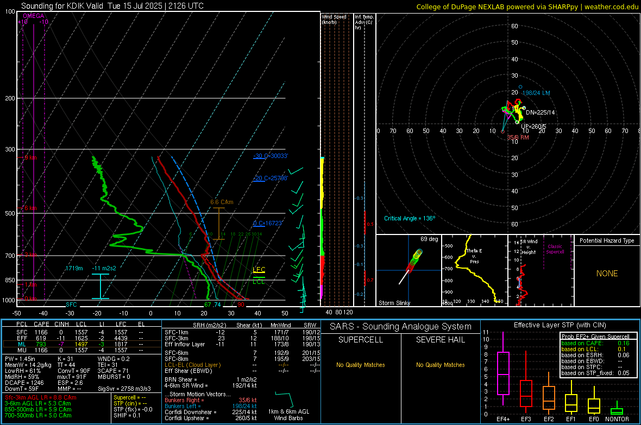Select the SFC-1km shear row
This screenshot has height=425, width=641.
coord(242,332)
